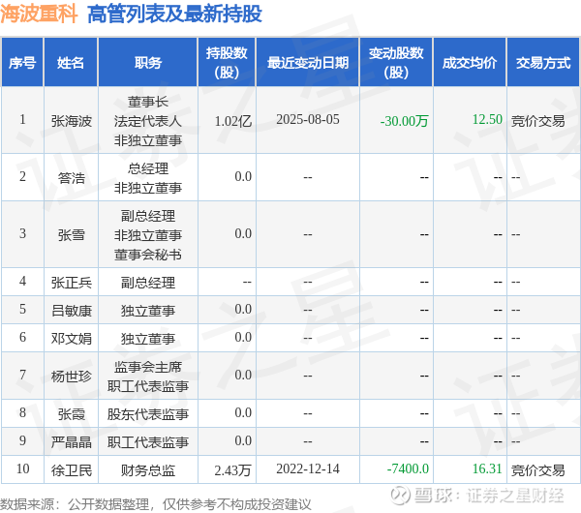
Task: Click the 数据来源 disclaimer footer text
Action: 155,504
